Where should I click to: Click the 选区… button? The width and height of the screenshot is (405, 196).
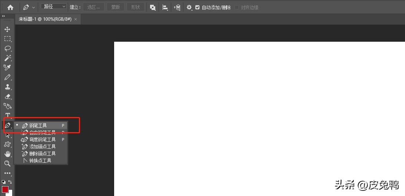coord(93,7)
